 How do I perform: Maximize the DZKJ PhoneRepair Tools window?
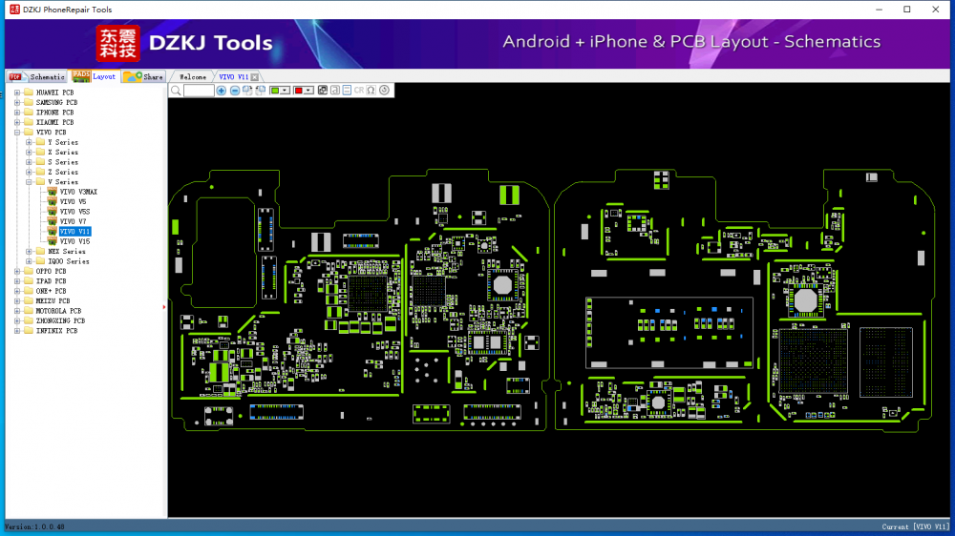(x=907, y=10)
